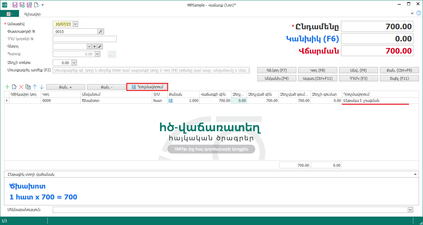Open the help question mark icon
Image resolution: width=423 pixels, height=225 pixels.
pos(419,13)
